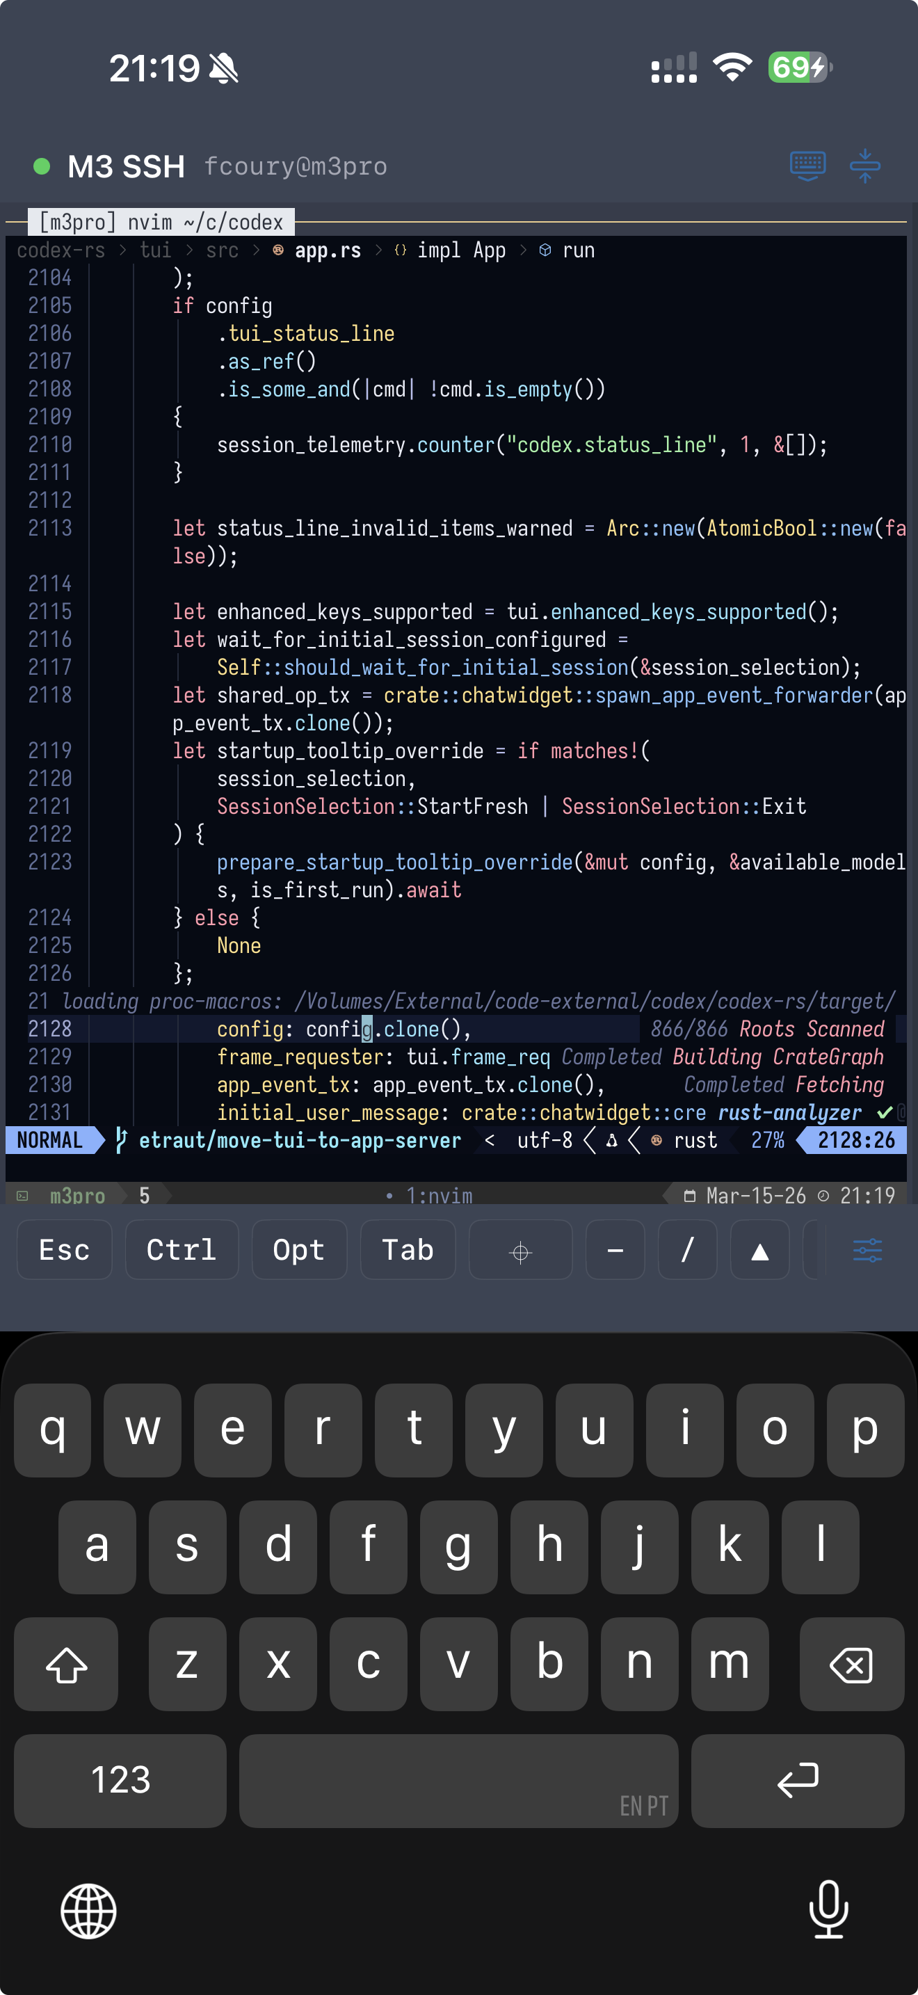
Task: Tap the backspace delete key
Action: pos(851,1663)
